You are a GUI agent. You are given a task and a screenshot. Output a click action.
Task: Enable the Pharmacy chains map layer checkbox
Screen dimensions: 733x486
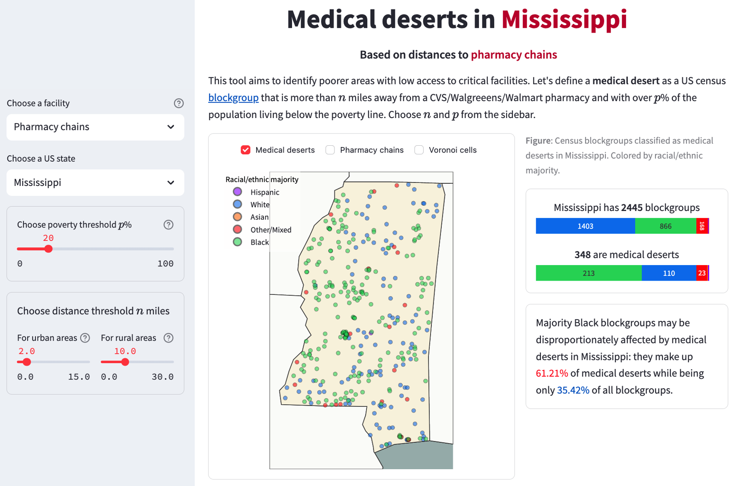(330, 150)
